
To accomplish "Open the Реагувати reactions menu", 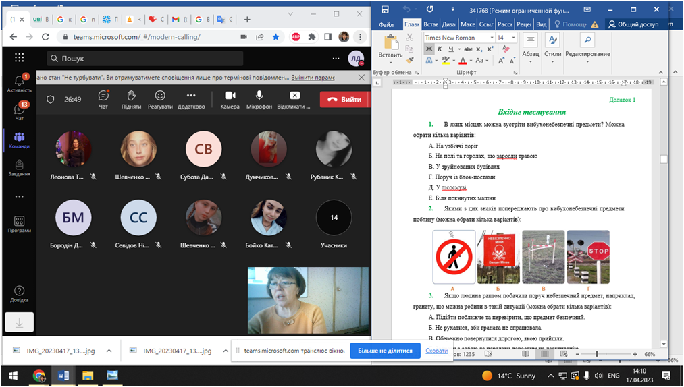I will pyautogui.click(x=160, y=99).
